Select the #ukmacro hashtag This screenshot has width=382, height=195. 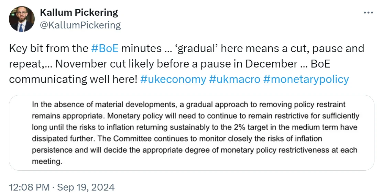coord(234,79)
